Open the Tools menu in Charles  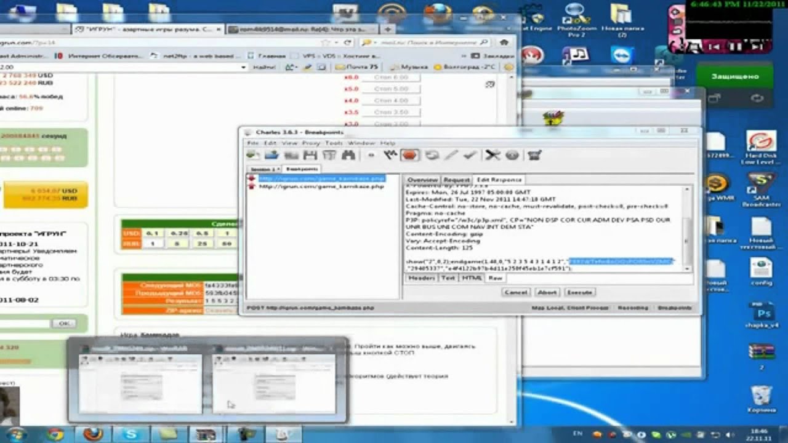click(334, 143)
